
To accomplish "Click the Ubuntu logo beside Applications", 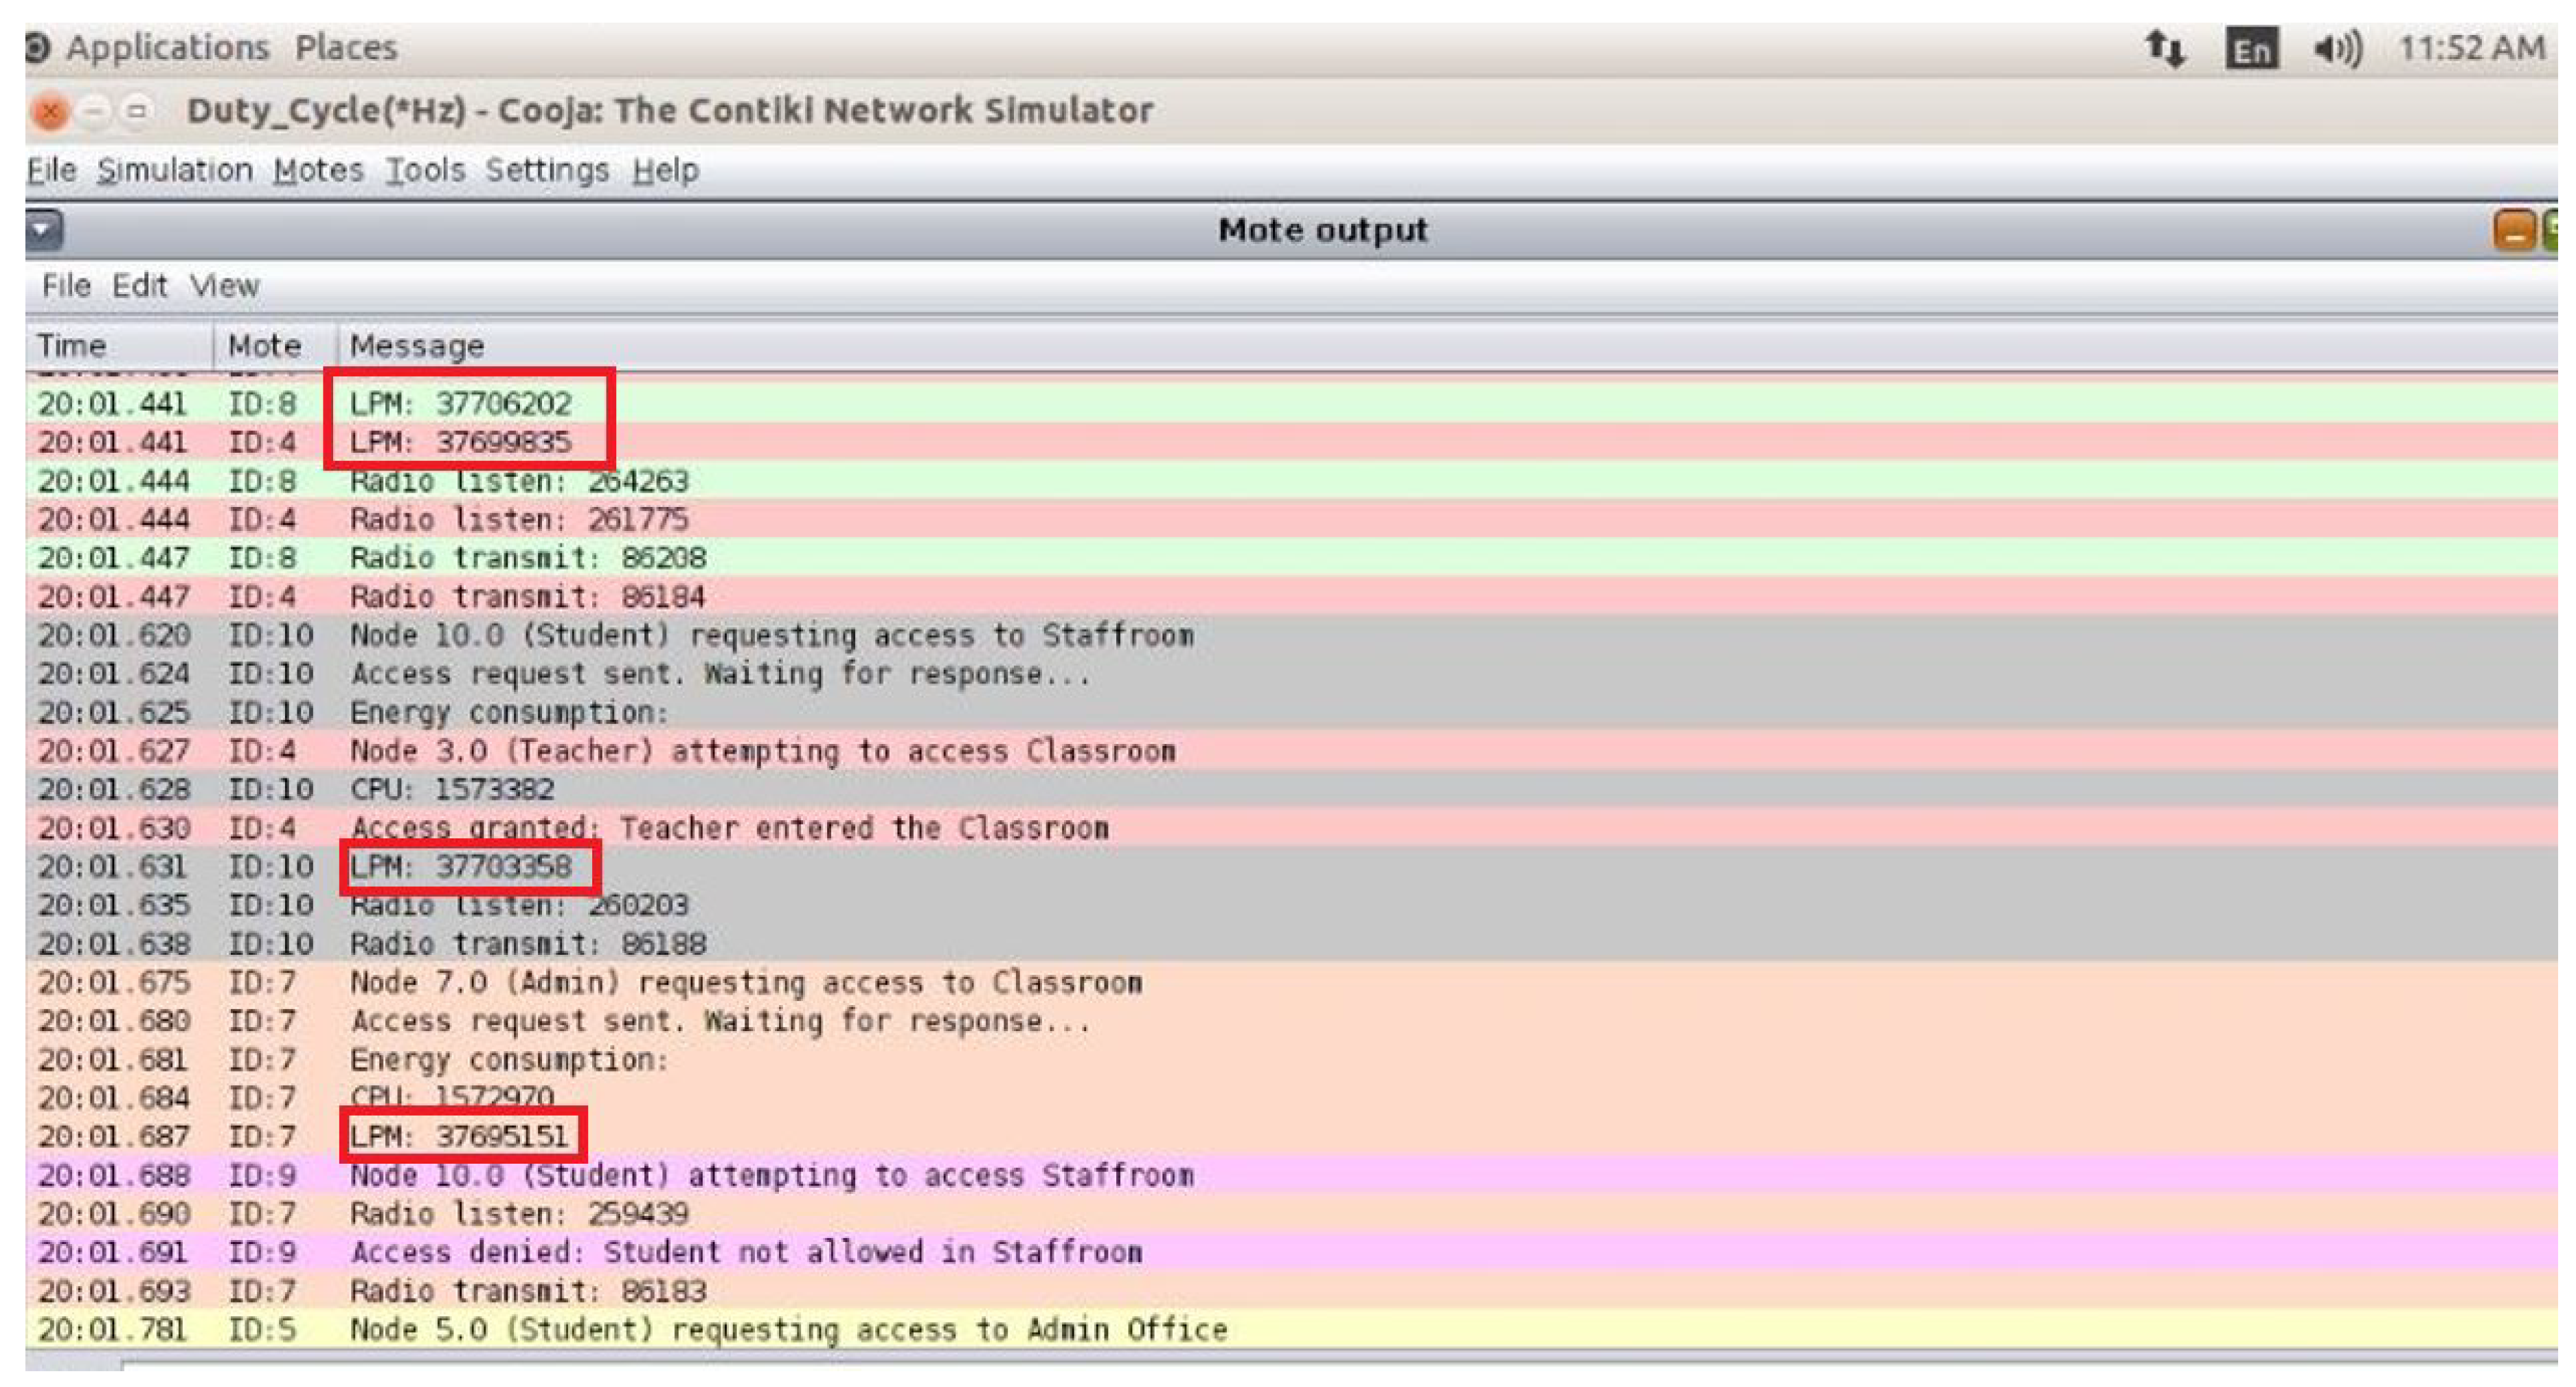I will point(37,47).
